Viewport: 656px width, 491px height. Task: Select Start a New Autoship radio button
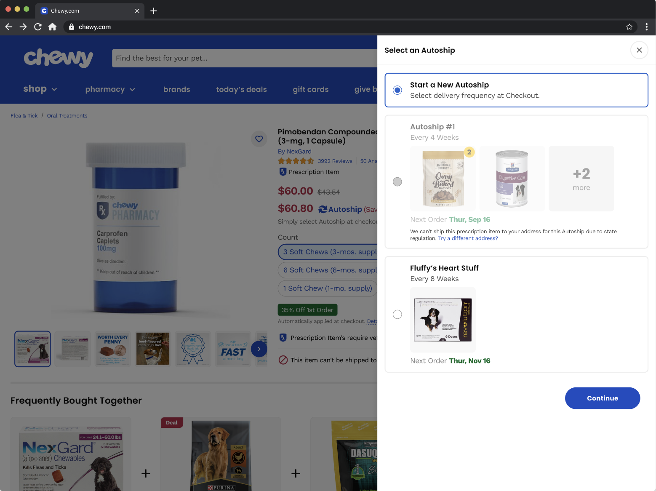(397, 90)
